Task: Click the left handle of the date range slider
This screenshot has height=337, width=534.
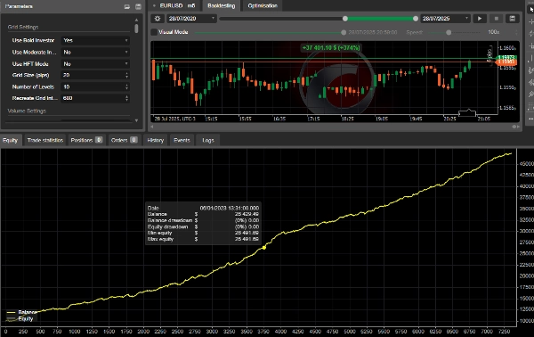Action: coord(345,19)
